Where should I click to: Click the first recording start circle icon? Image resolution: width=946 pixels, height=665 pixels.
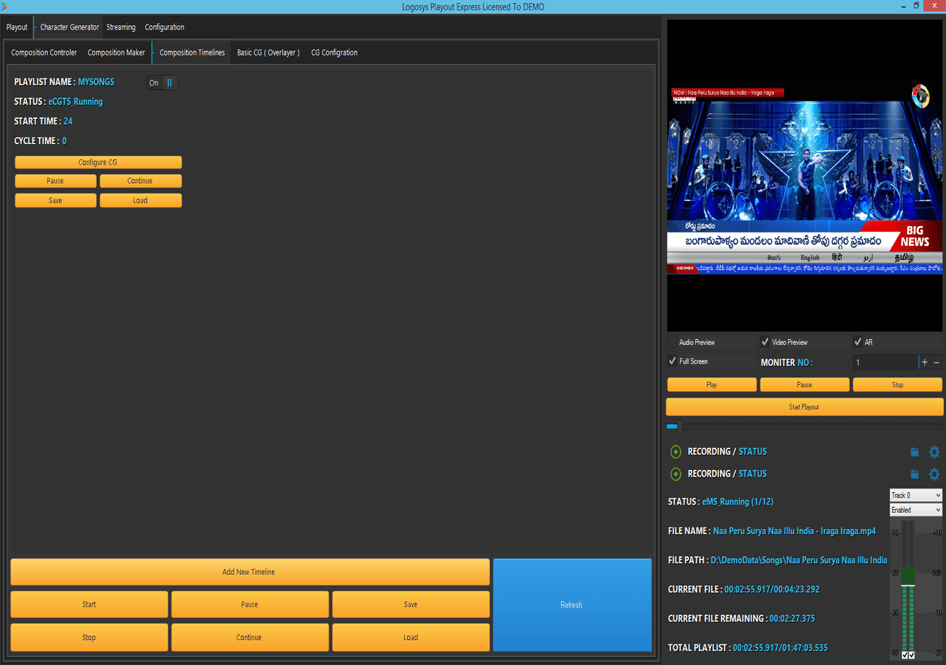click(x=676, y=451)
